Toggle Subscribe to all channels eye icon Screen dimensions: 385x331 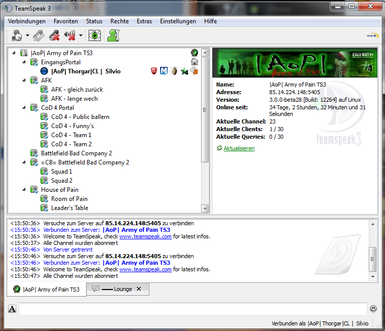[95, 35]
